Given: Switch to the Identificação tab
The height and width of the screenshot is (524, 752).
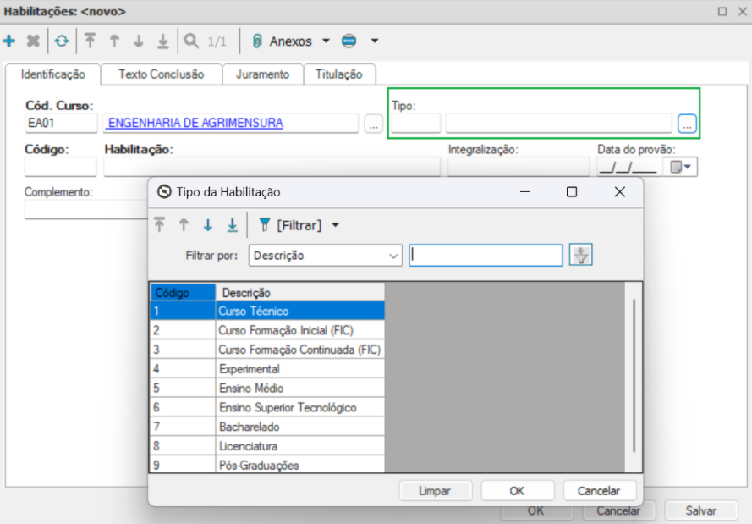Looking at the screenshot, I should (x=52, y=74).
